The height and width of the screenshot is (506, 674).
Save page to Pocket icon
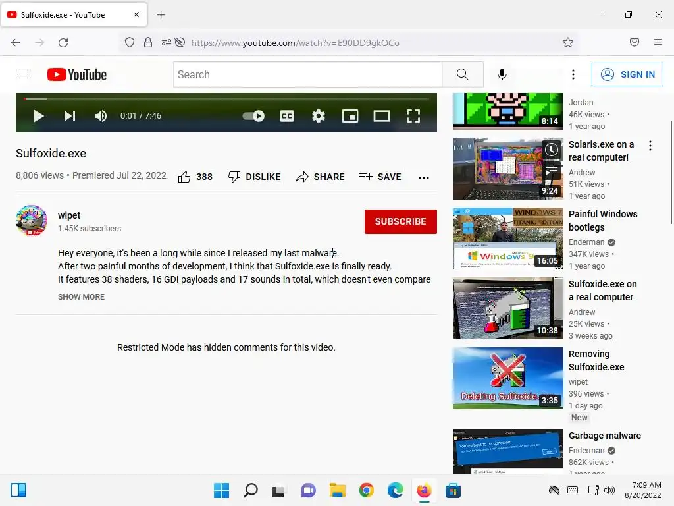point(634,42)
